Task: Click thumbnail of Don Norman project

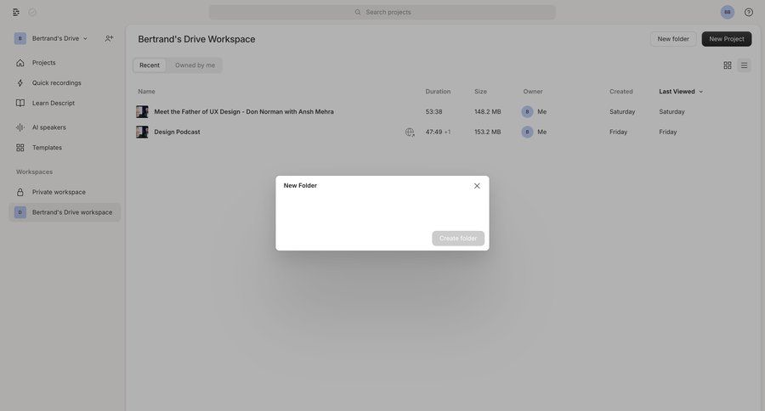Action: [x=142, y=111]
